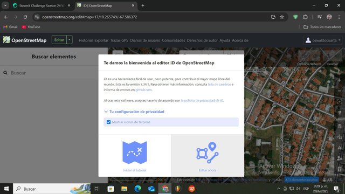Click the Editar ahora shapes icon
The image size is (345, 194).
(x=207, y=153)
